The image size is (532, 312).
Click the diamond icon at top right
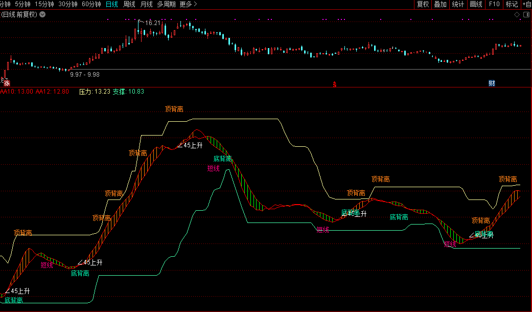(x=517, y=14)
